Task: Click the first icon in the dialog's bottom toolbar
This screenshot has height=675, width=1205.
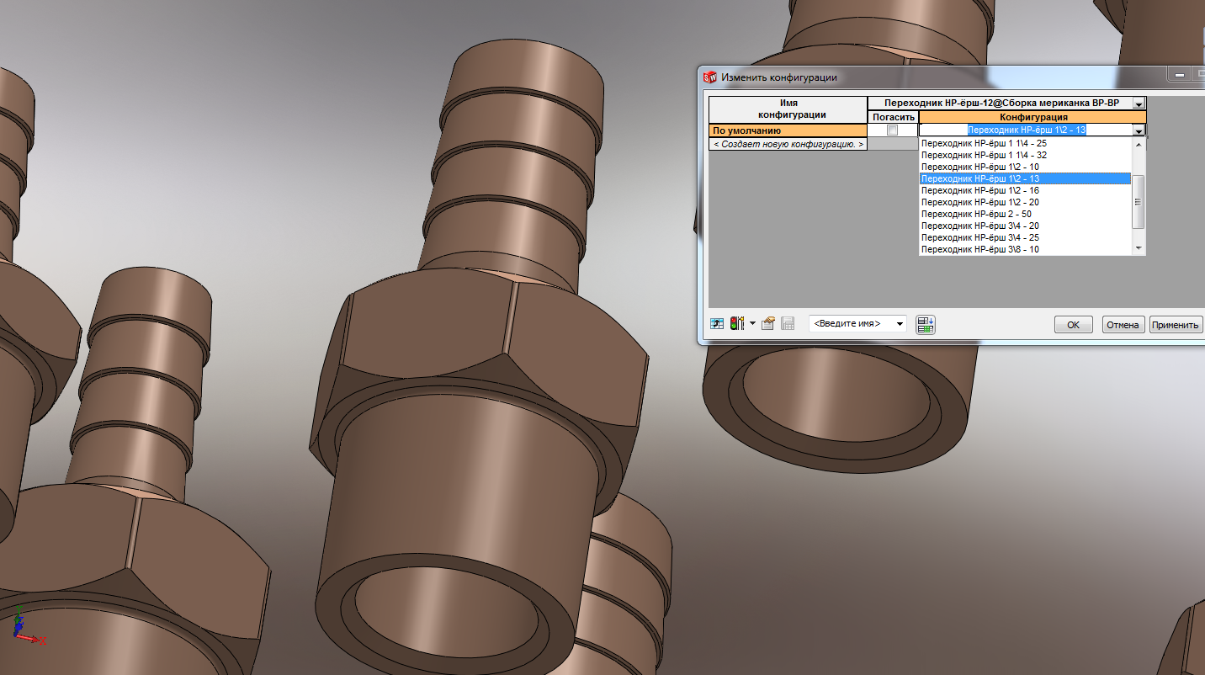Action: [717, 324]
